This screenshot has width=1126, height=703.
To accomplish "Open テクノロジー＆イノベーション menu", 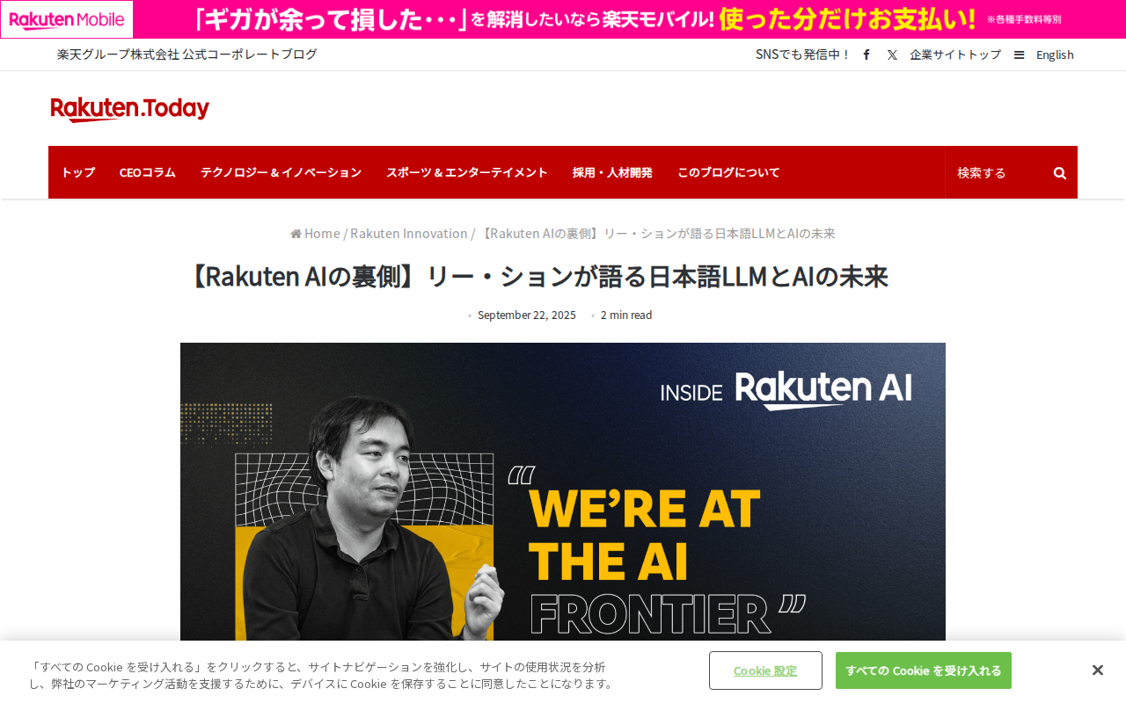I will coord(281,172).
